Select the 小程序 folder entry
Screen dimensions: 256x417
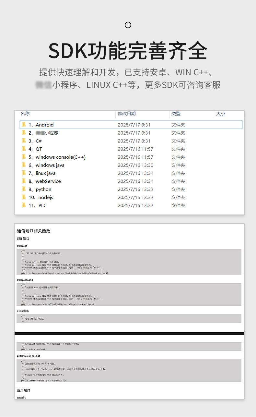point(43,133)
